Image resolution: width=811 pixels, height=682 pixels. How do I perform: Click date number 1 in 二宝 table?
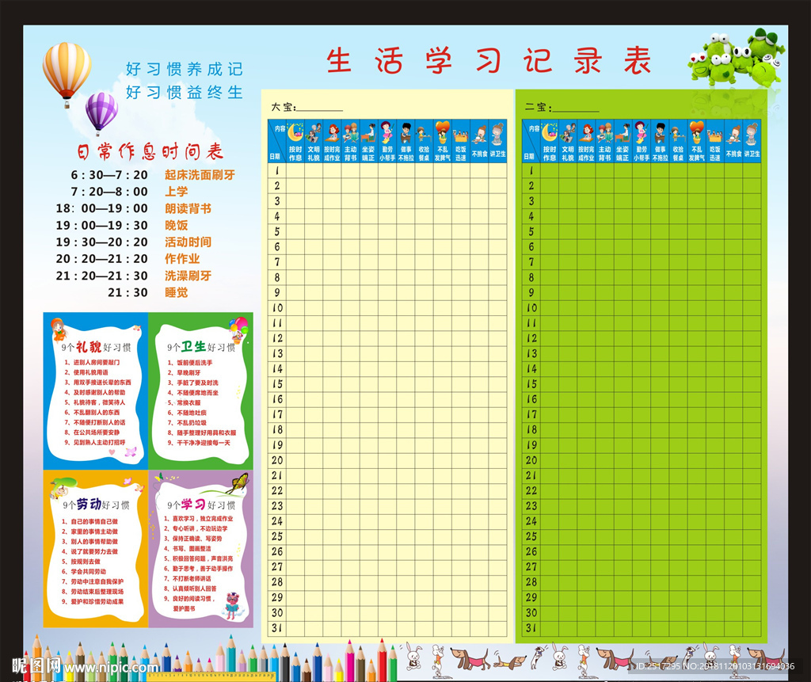[x=531, y=171]
